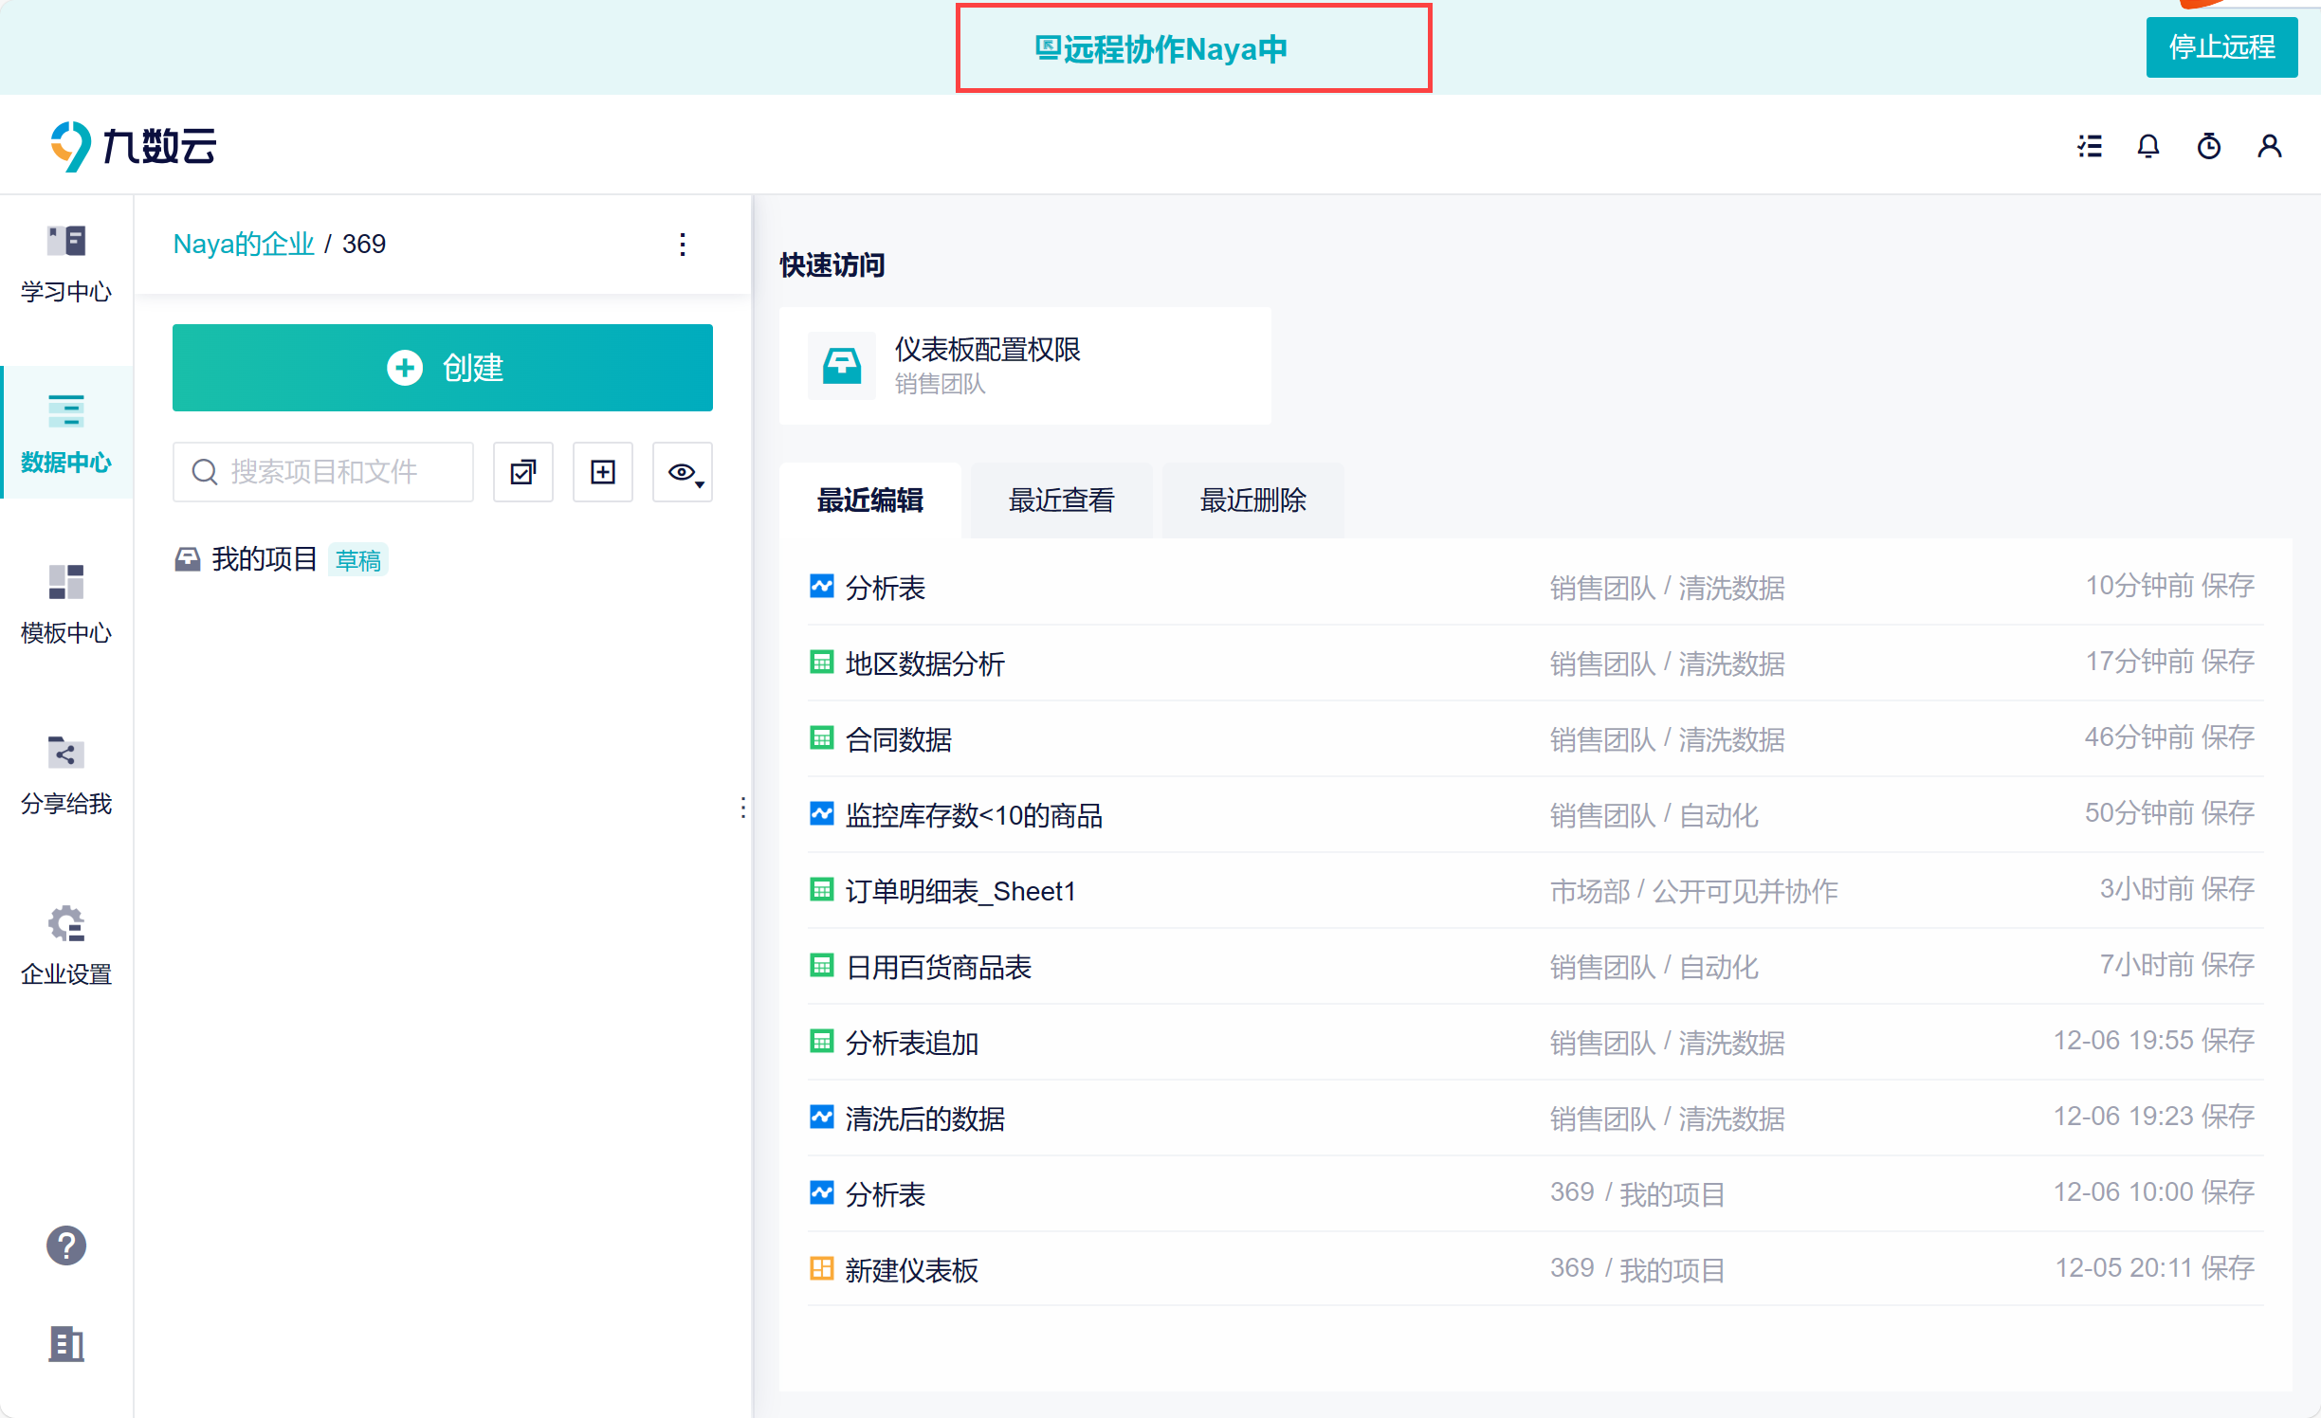Click the notification bell icon
Viewport: 2321px width, 1418px height.
(x=2148, y=146)
